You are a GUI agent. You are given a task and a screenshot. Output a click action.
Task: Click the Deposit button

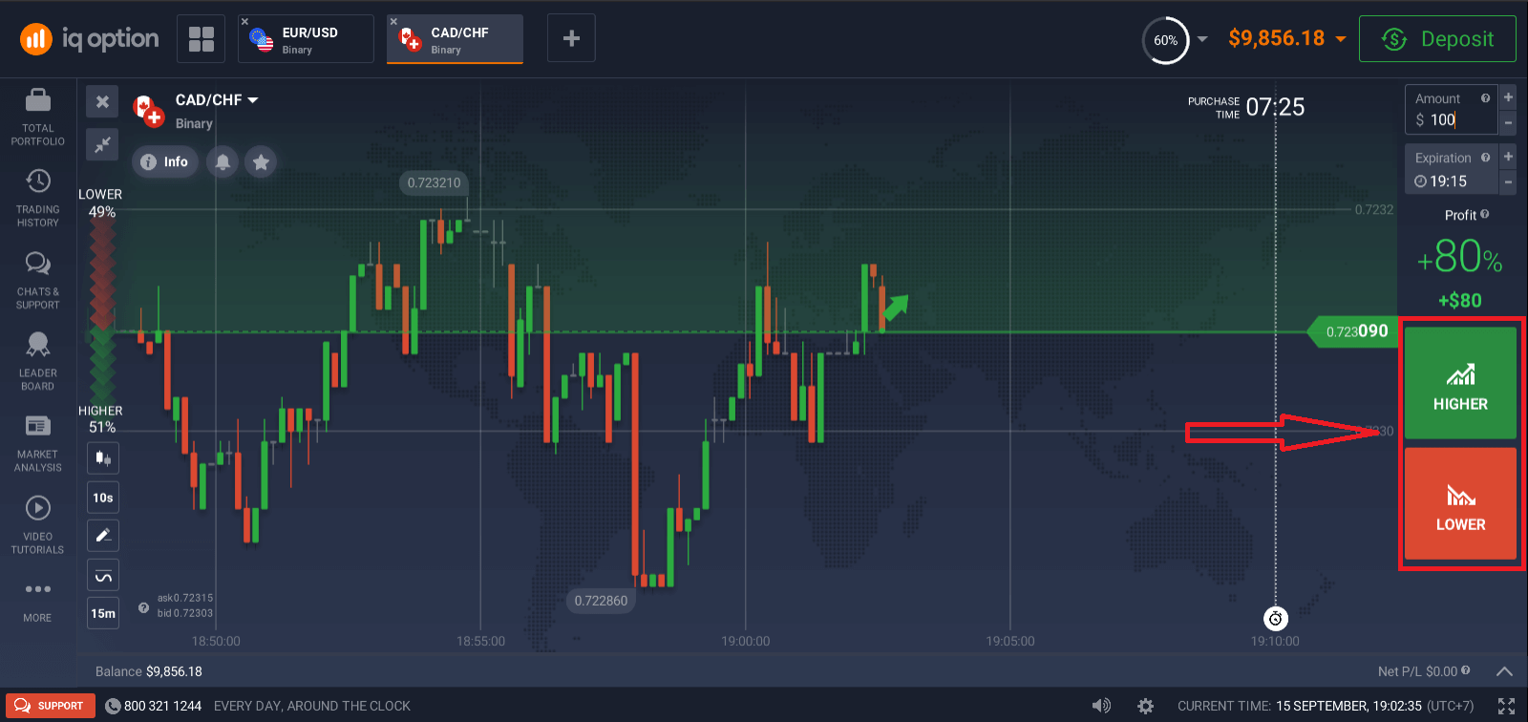click(x=1437, y=39)
